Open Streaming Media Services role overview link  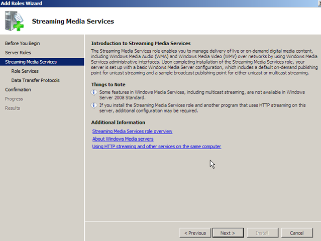[x=132, y=132]
